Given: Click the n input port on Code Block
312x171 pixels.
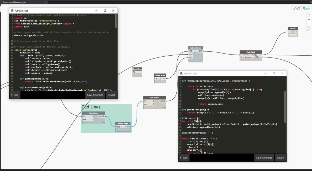Looking at the screenshot, I should 241,55.
